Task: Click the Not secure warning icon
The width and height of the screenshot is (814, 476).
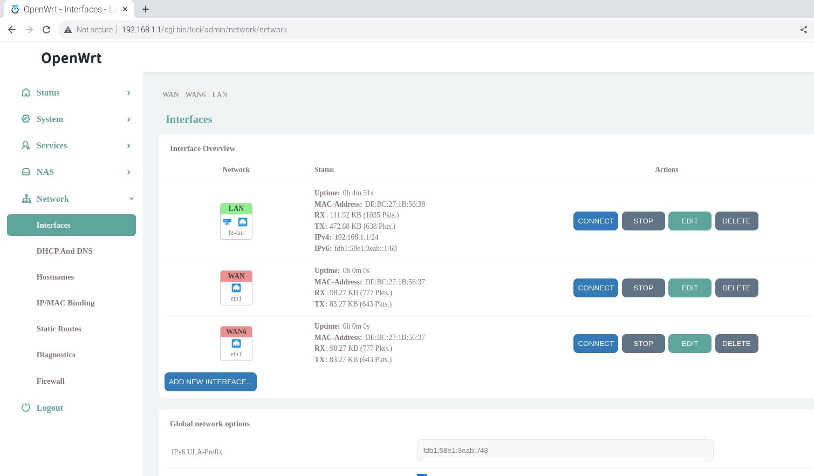Action: 68,30
